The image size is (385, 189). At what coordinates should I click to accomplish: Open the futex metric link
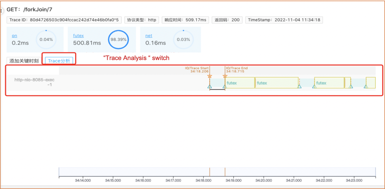[x=78, y=36]
